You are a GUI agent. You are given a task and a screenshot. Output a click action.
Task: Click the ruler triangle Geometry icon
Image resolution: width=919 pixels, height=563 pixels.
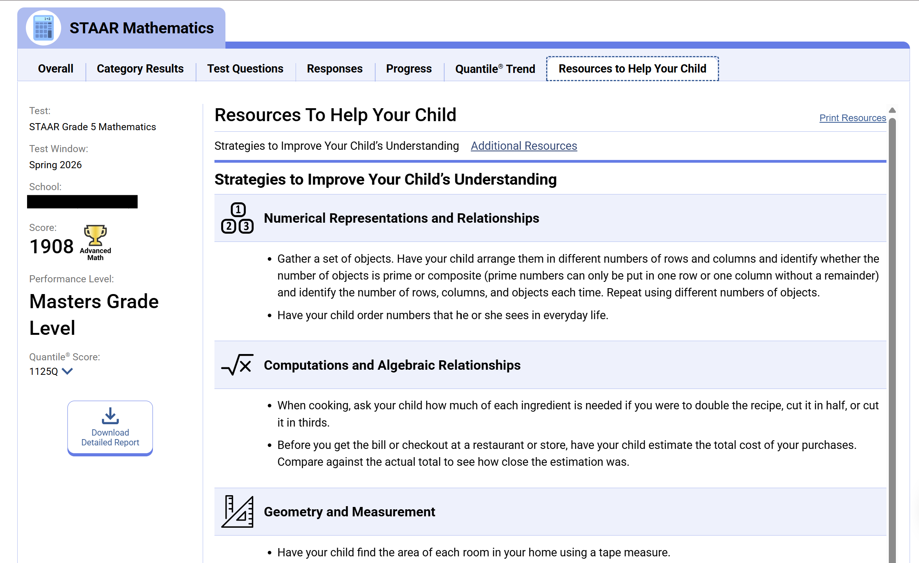click(237, 512)
